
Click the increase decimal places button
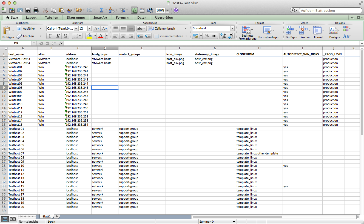(224, 36)
